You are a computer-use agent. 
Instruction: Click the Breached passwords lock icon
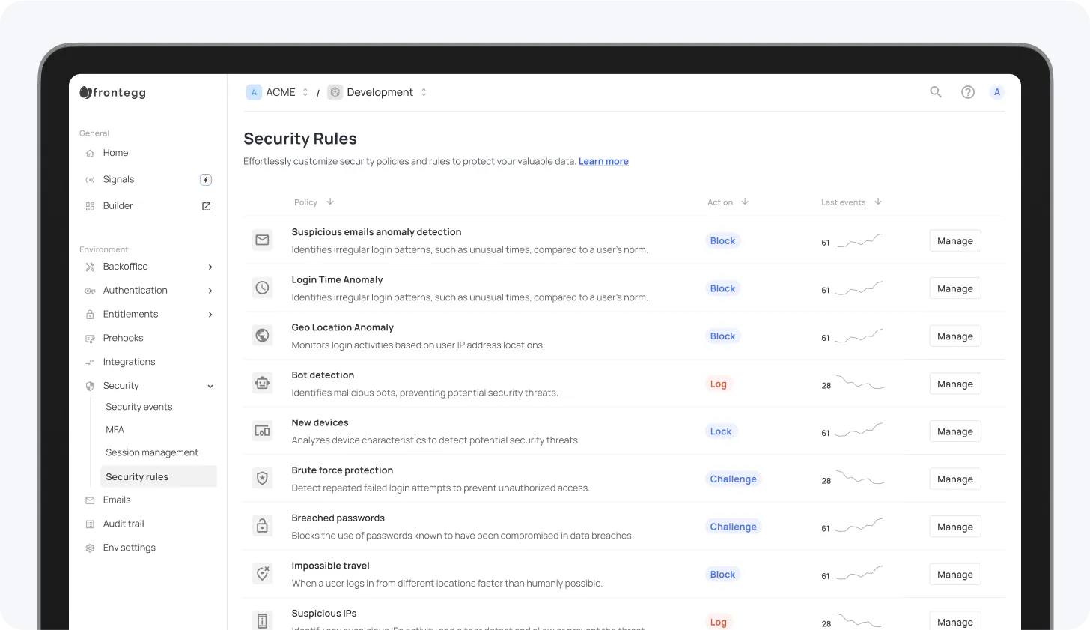[x=262, y=527]
